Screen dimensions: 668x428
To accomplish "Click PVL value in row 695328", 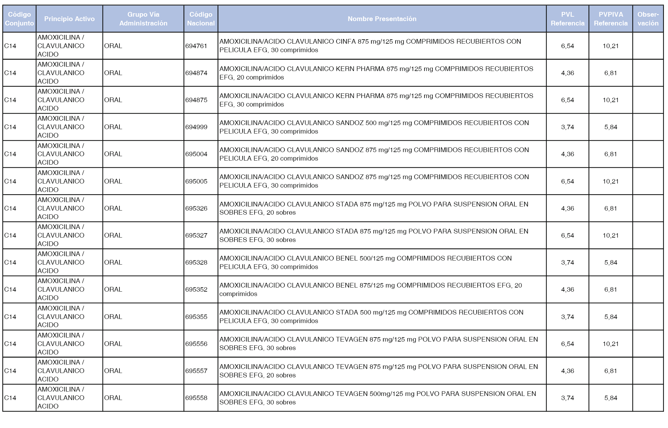I will point(567,262).
